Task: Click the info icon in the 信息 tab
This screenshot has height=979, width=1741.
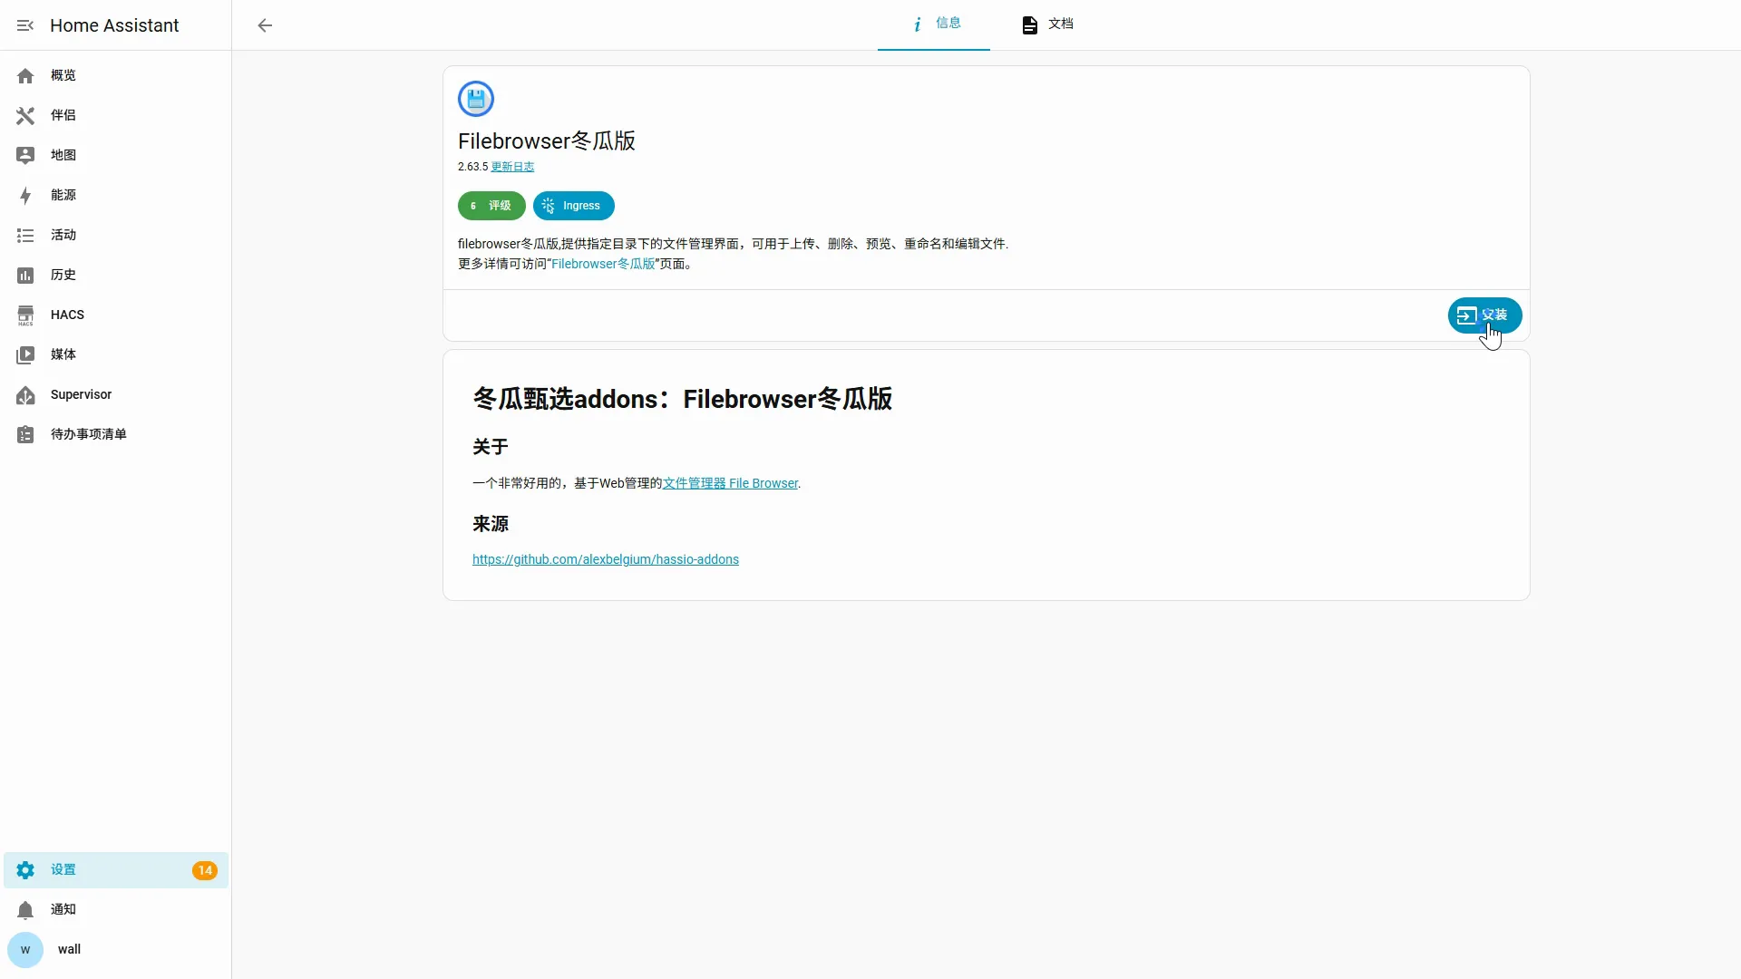Action: point(918,24)
